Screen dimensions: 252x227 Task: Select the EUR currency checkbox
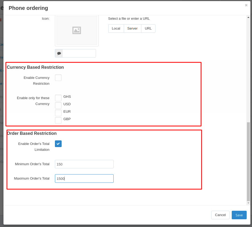coord(58,113)
